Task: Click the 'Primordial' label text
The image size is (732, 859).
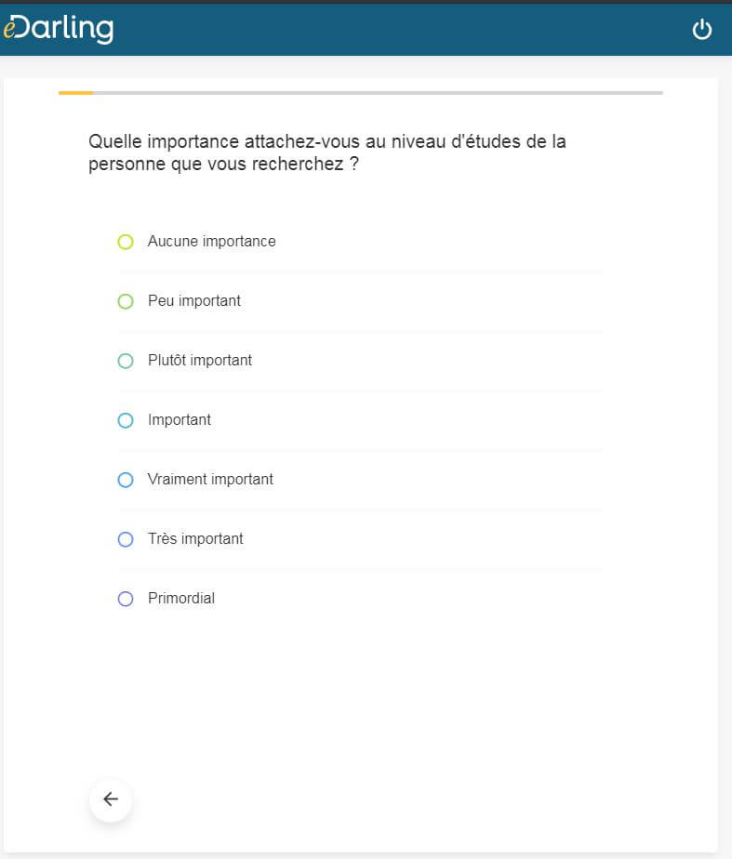Action: click(x=180, y=599)
